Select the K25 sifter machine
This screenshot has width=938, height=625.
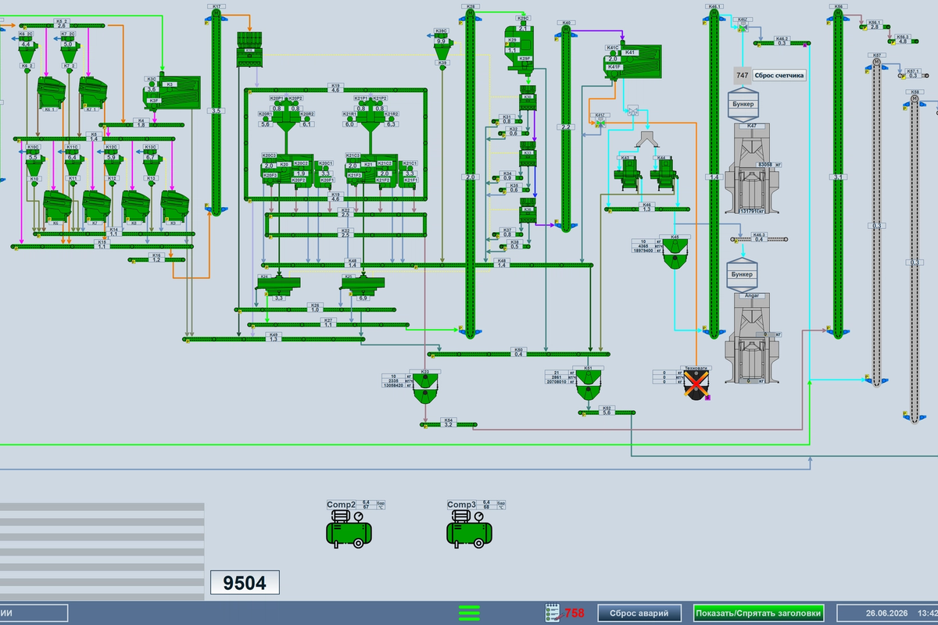coord(362,284)
